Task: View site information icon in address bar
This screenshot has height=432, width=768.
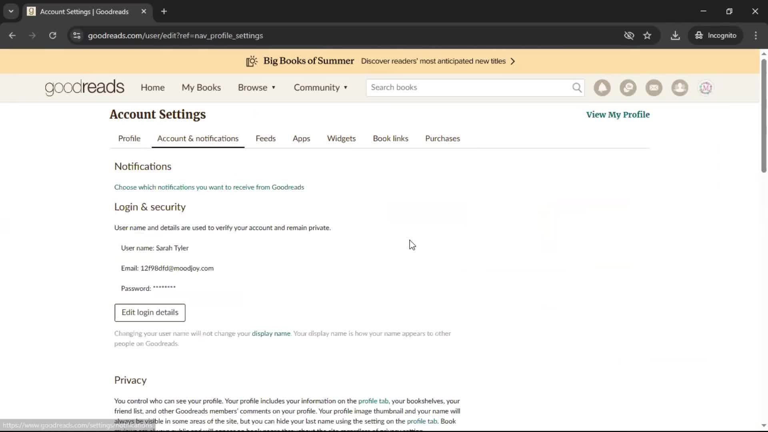Action: tap(77, 36)
